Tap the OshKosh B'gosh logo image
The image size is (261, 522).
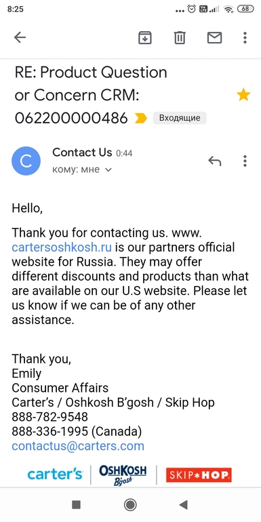[123, 475]
